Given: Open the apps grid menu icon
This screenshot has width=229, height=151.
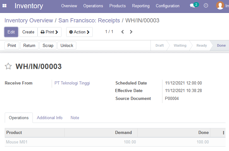Looking at the screenshot, I should (4, 6).
